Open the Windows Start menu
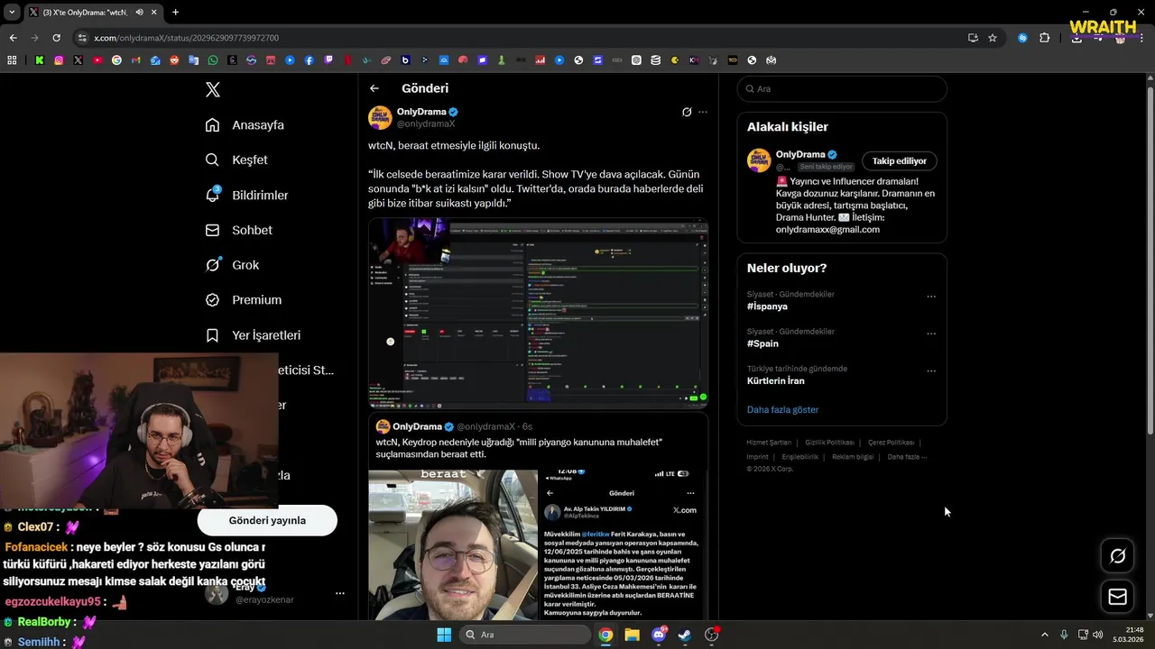The image size is (1155, 649). 444,635
